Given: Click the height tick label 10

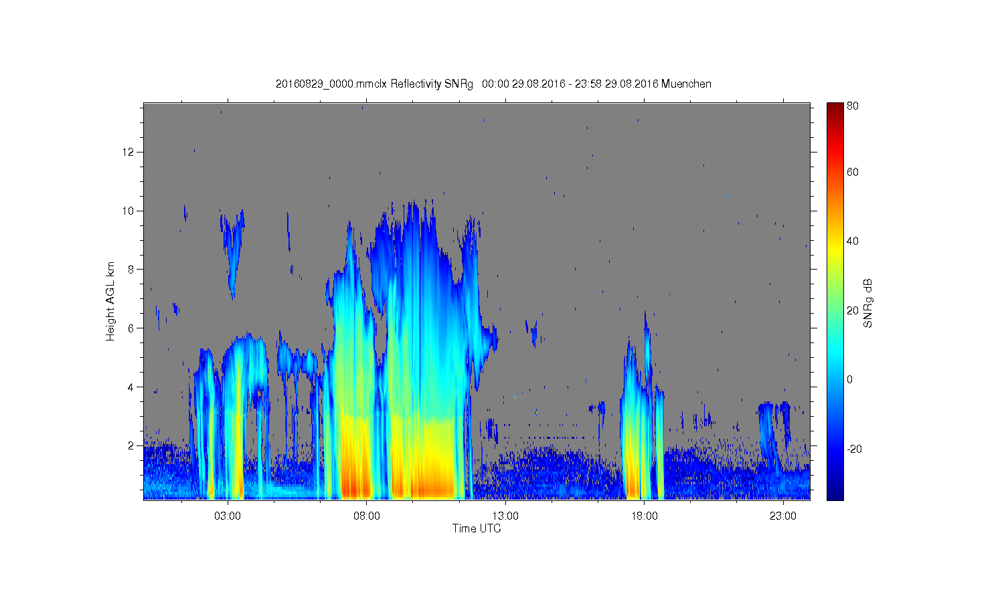Looking at the screenshot, I should pyautogui.click(x=129, y=211).
